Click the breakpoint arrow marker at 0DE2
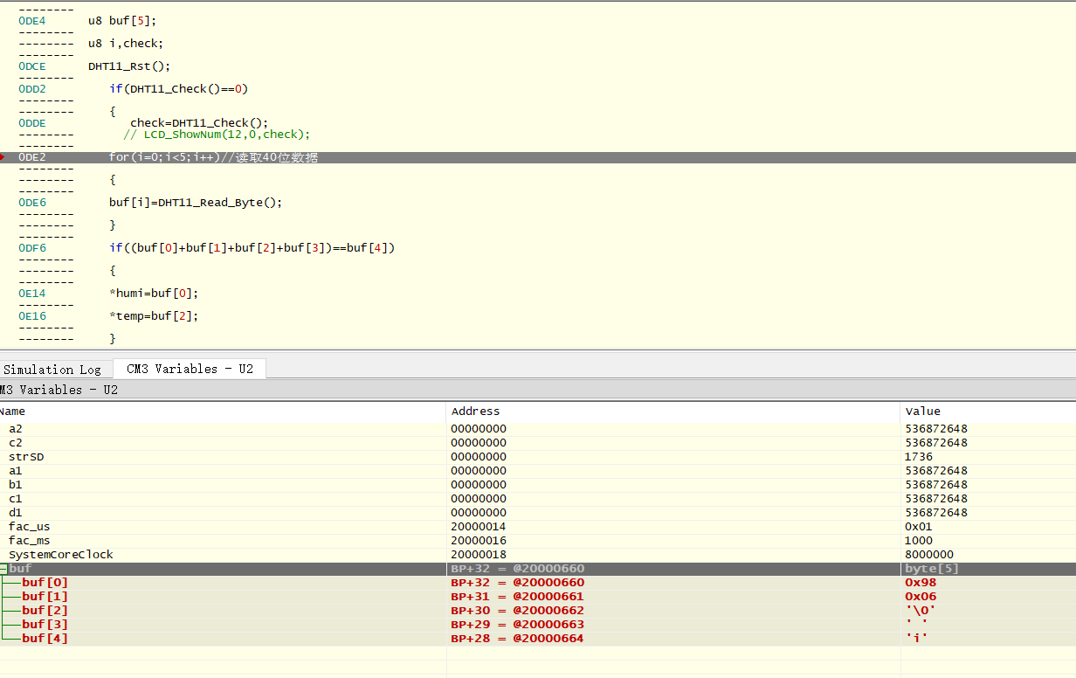Viewport: 1076px width, 678px height. (3, 157)
